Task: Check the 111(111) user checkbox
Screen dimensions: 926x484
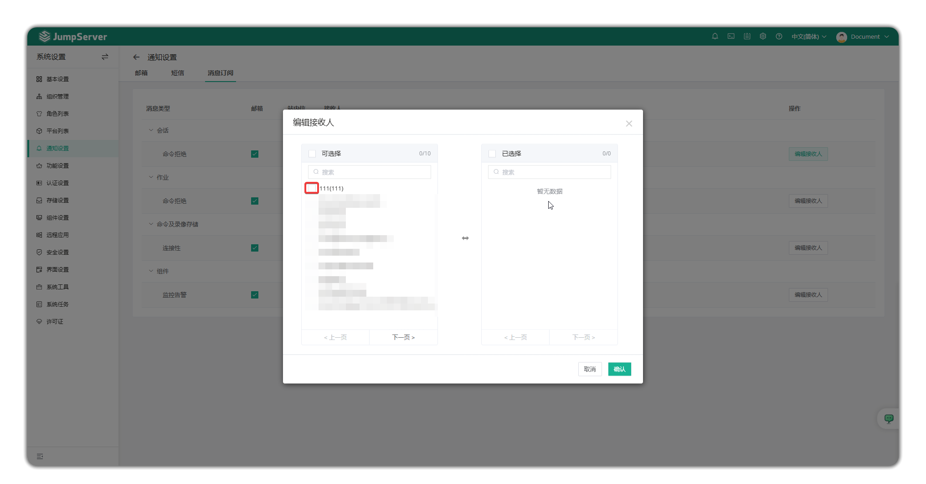Action: click(312, 188)
